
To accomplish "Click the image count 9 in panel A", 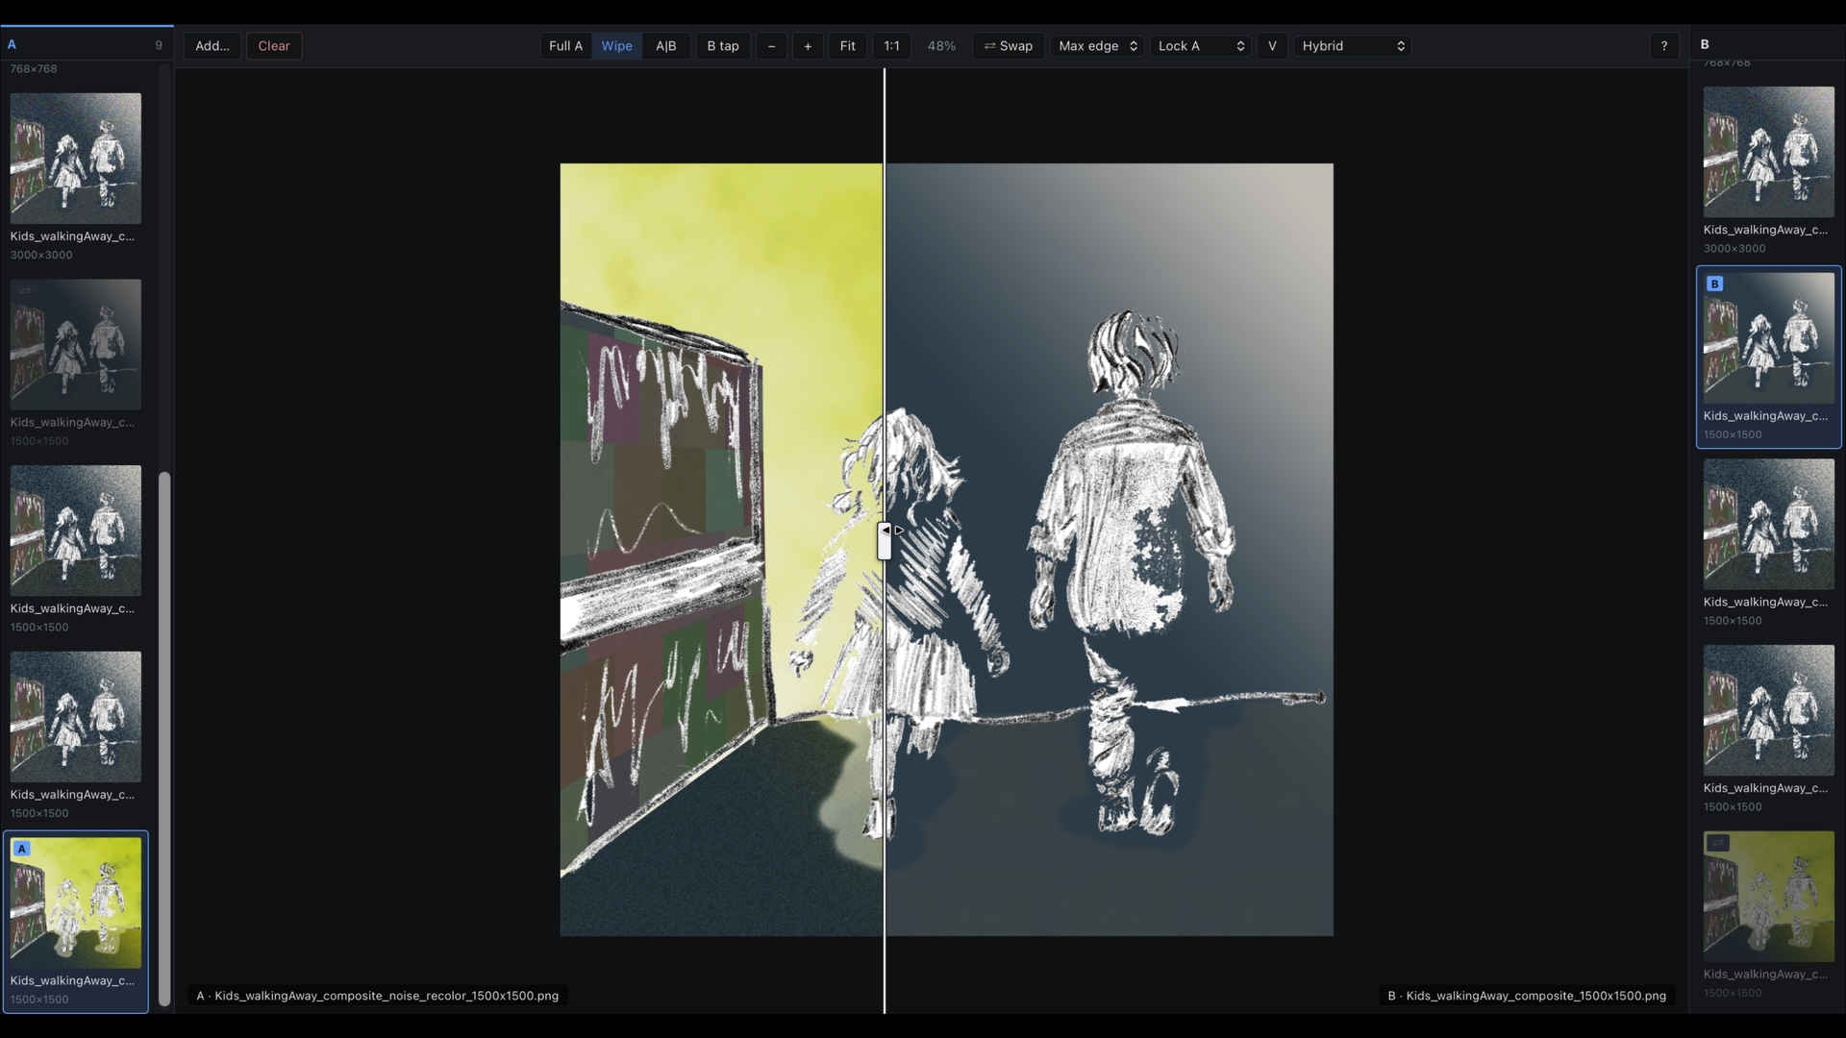I will [x=159, y=45].
